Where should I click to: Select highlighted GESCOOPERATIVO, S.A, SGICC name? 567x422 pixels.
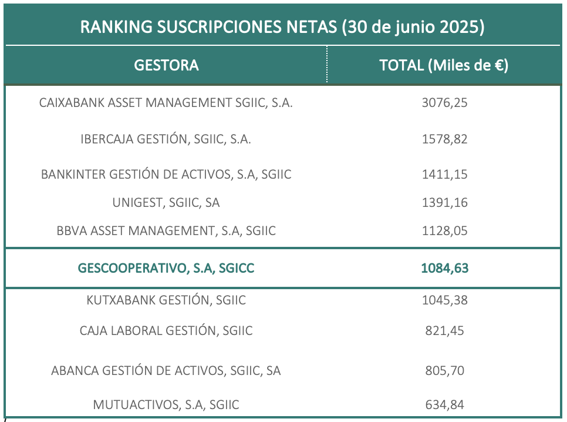coord(166,268)
